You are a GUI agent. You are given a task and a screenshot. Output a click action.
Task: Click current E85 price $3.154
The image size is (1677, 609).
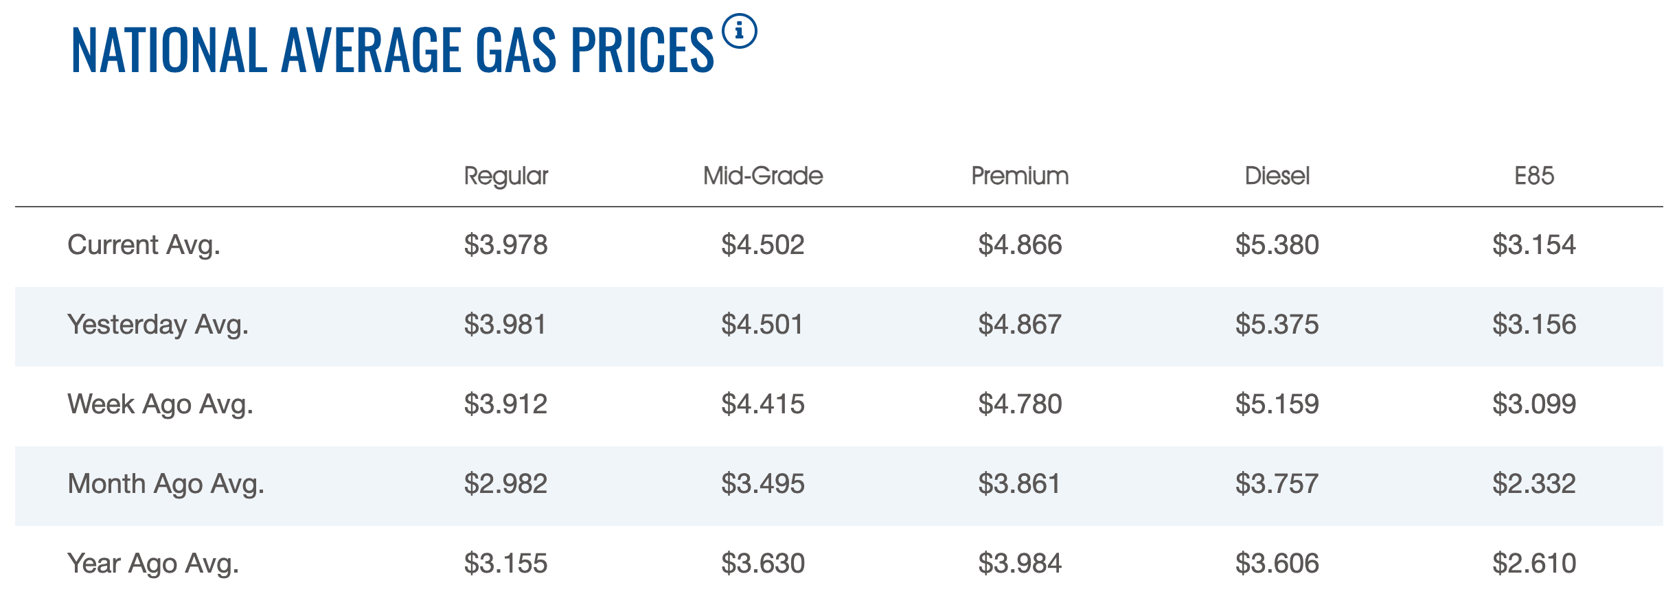[1534, 245]
